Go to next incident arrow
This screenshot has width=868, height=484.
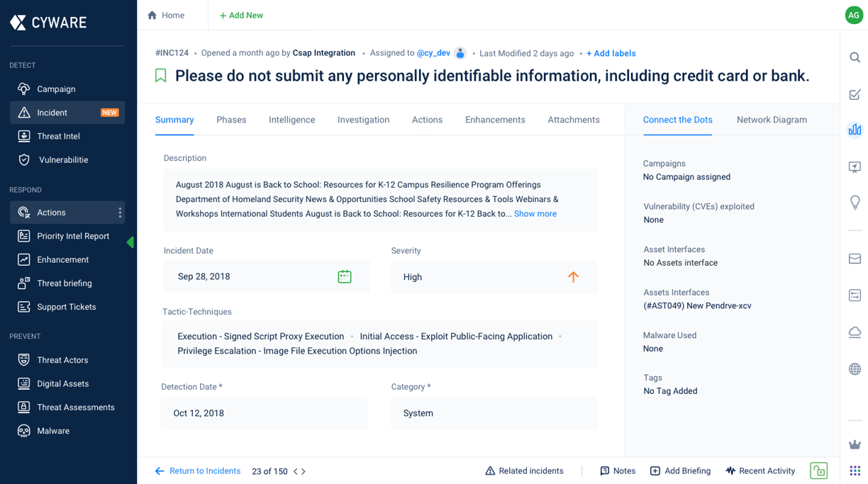(304, 471)
